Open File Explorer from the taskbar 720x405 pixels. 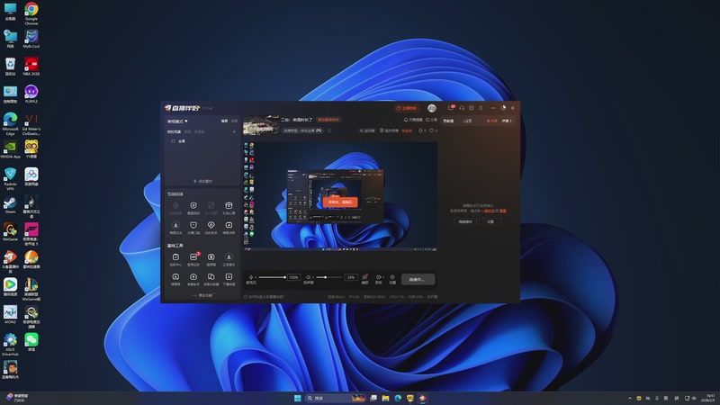386,398
